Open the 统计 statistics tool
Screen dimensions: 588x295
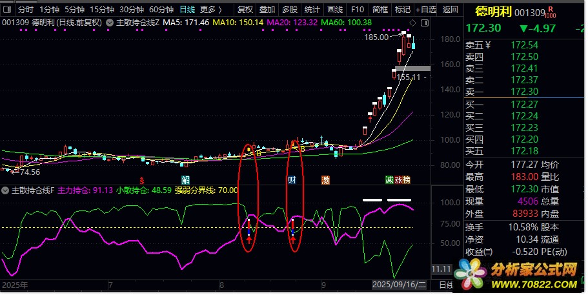[x=312, y=10]
